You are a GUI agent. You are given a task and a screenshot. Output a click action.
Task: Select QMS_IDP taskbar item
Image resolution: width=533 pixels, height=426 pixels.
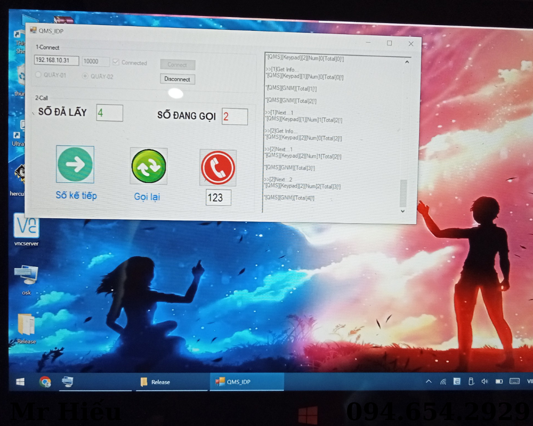(x=246, y=382)
